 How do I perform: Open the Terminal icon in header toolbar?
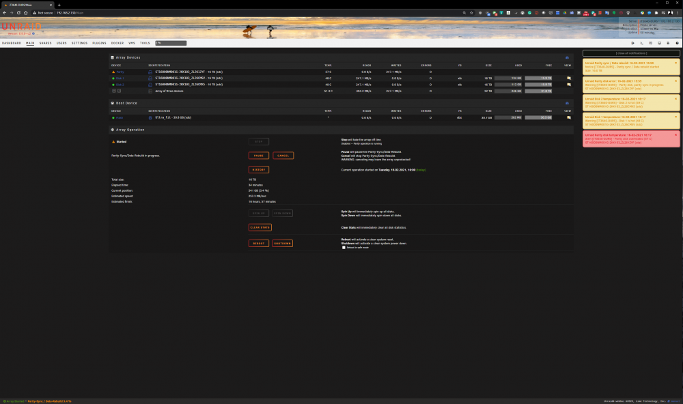tap(641, 43)
